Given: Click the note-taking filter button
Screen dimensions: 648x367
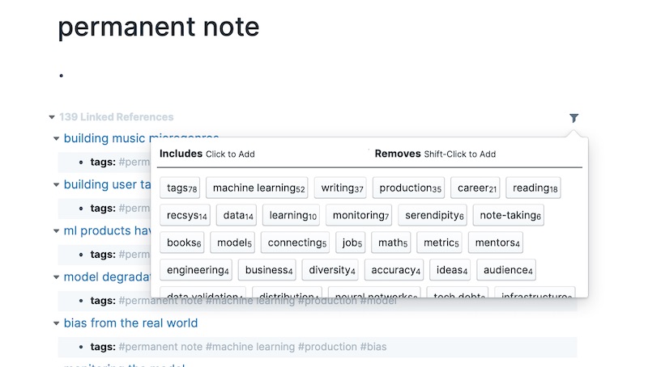Looking at the screenshot, I should (x=510, y=216).
